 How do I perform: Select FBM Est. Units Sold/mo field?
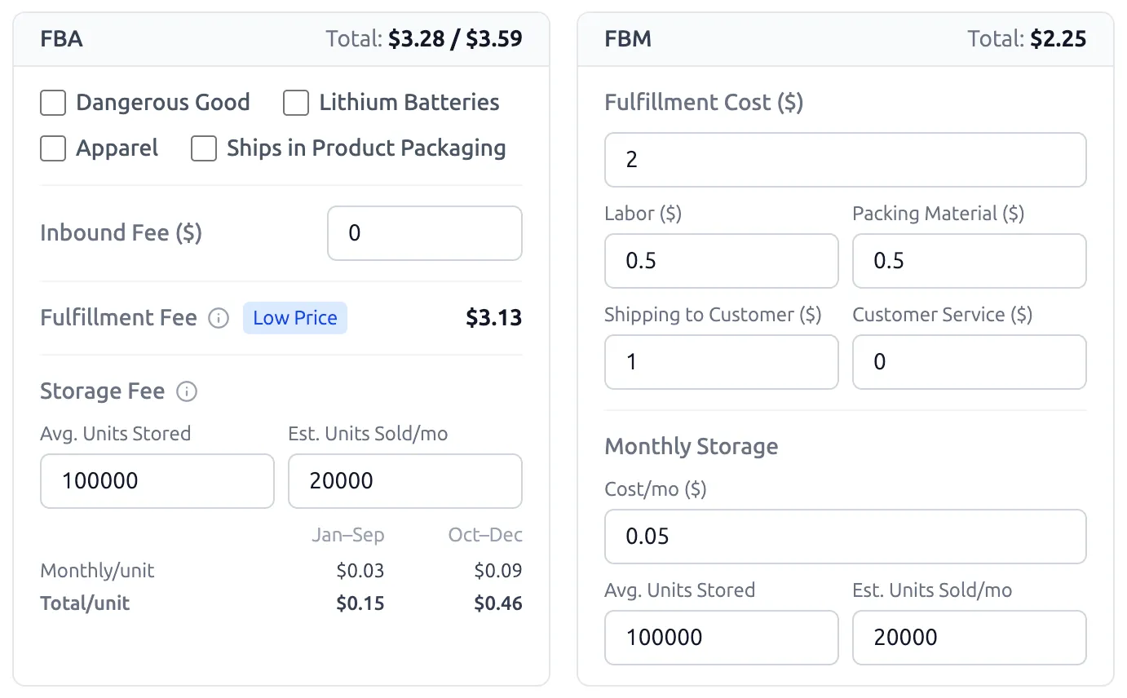(x=970, y=638)
